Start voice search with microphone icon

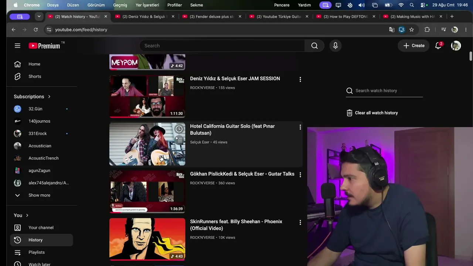[x=335, y=45]
